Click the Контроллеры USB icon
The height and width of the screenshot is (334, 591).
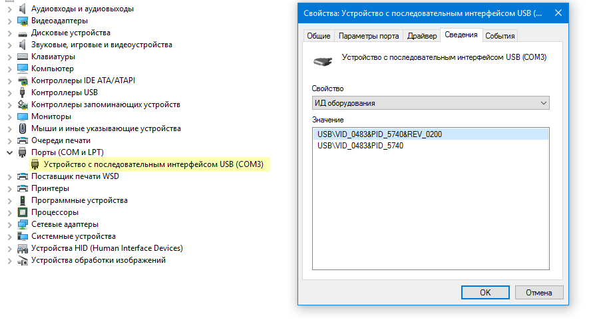23,92
